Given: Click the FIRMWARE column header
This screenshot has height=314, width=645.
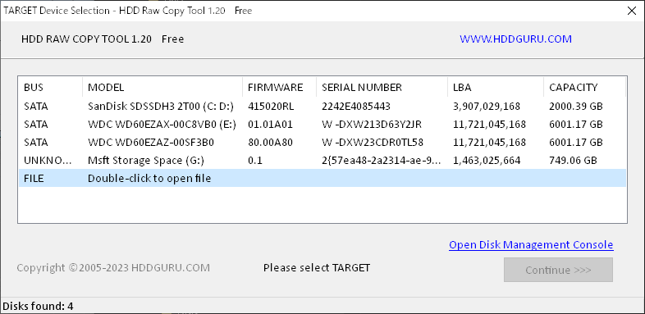Looking at the screenshot, I should click(279, 87).
